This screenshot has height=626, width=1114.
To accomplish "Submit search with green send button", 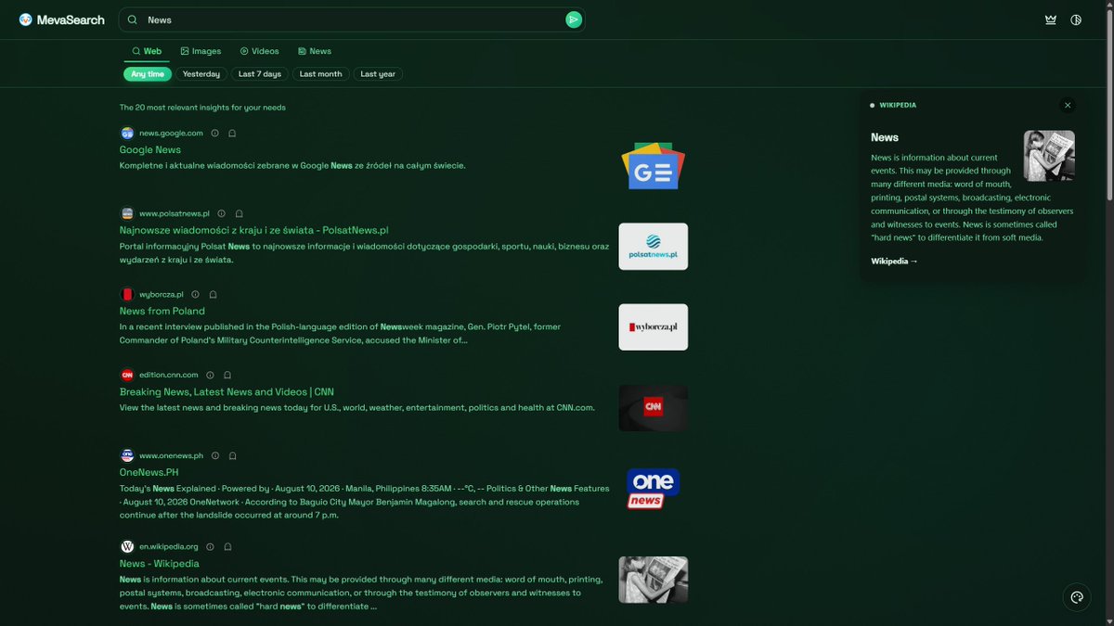I will 574,19.
